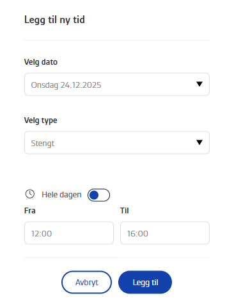The height and width of the screenshot is (305, 234).
Task: Click the Legg til ny tid heading
Action: pos(54,20)
